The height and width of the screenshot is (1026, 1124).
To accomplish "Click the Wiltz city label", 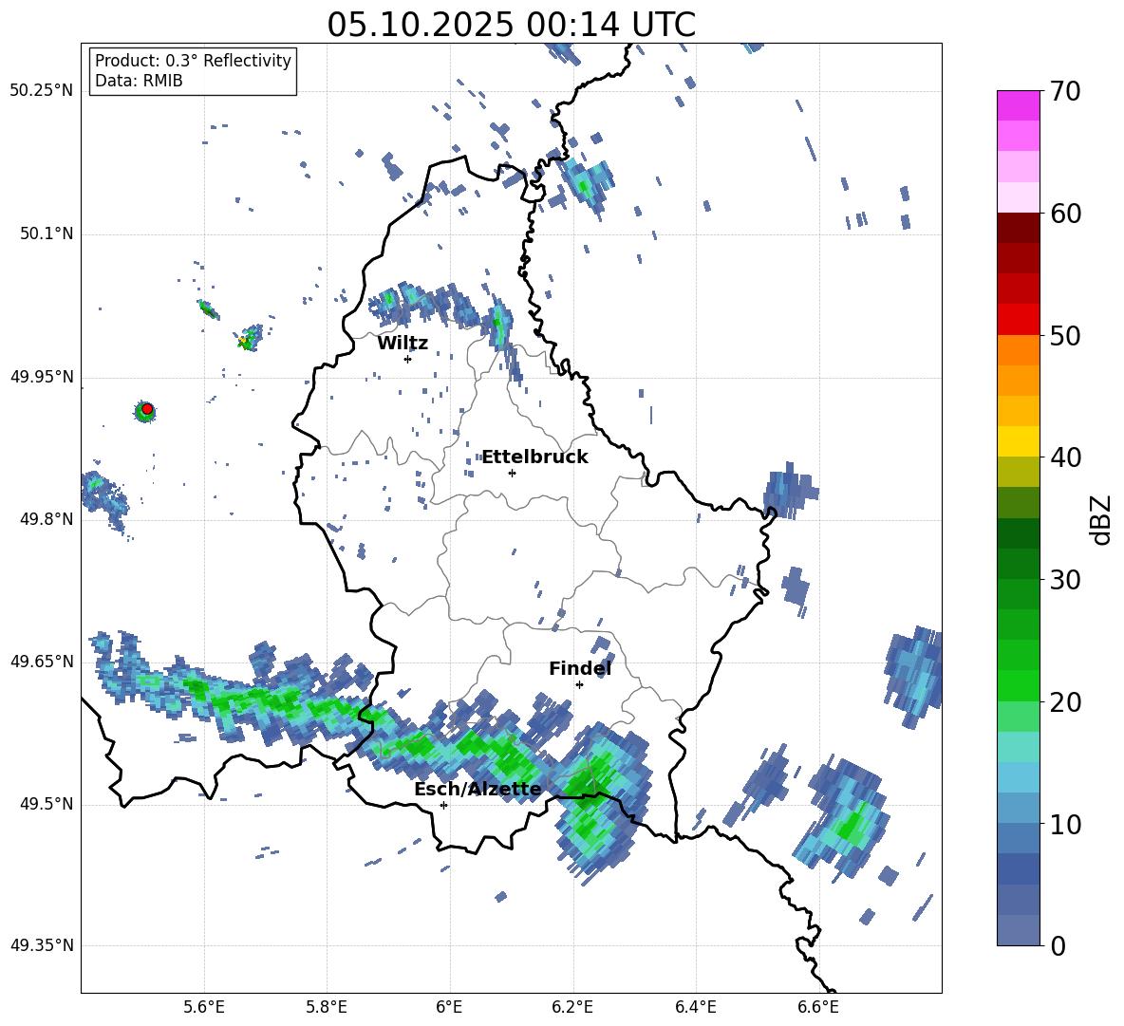I will 403,344.
